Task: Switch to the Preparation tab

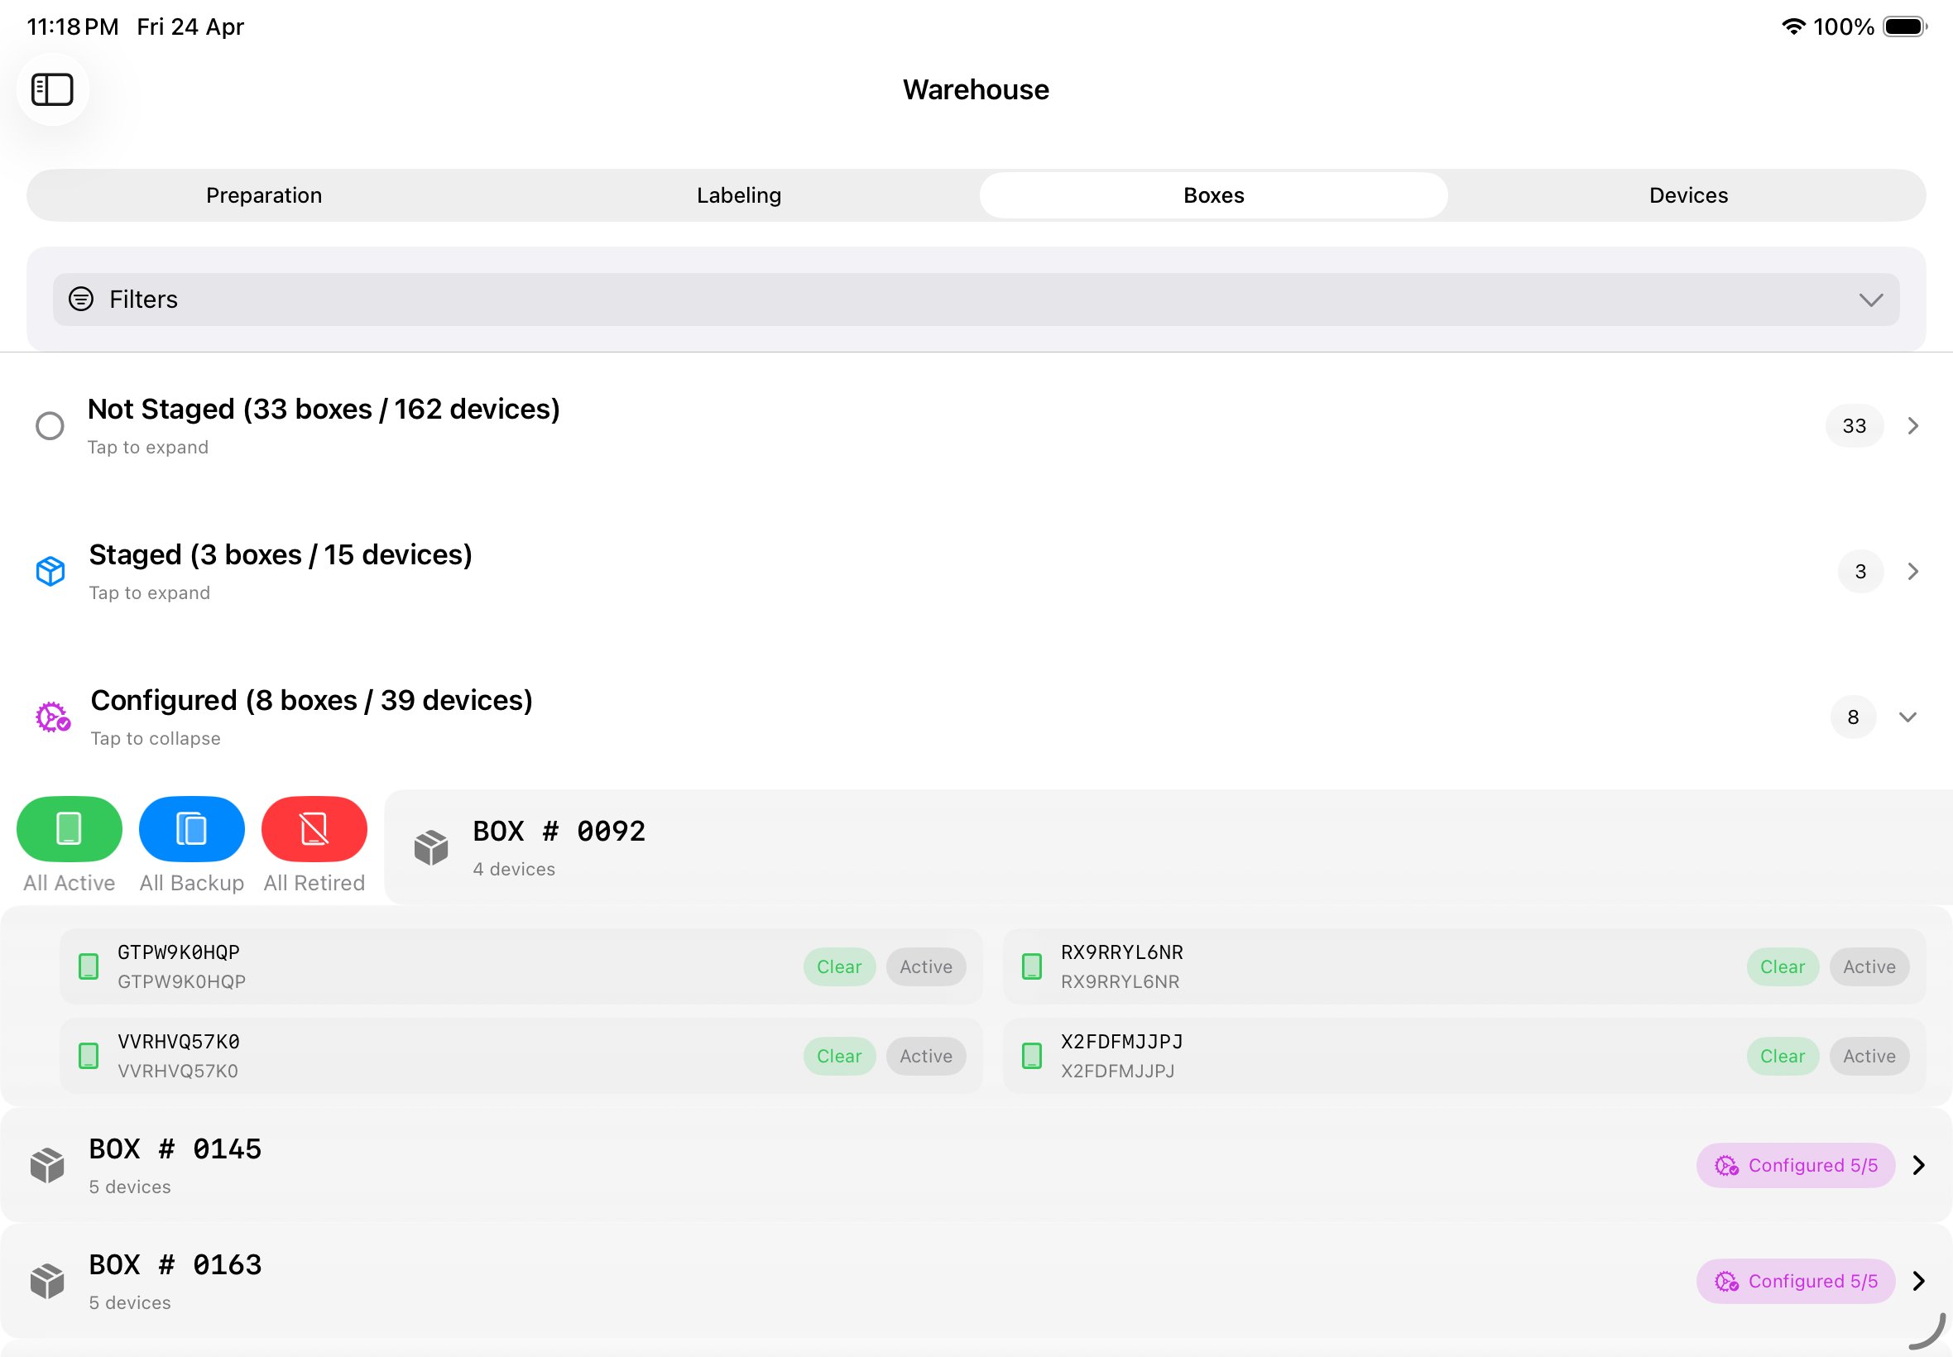Action: tap(264, 194)
